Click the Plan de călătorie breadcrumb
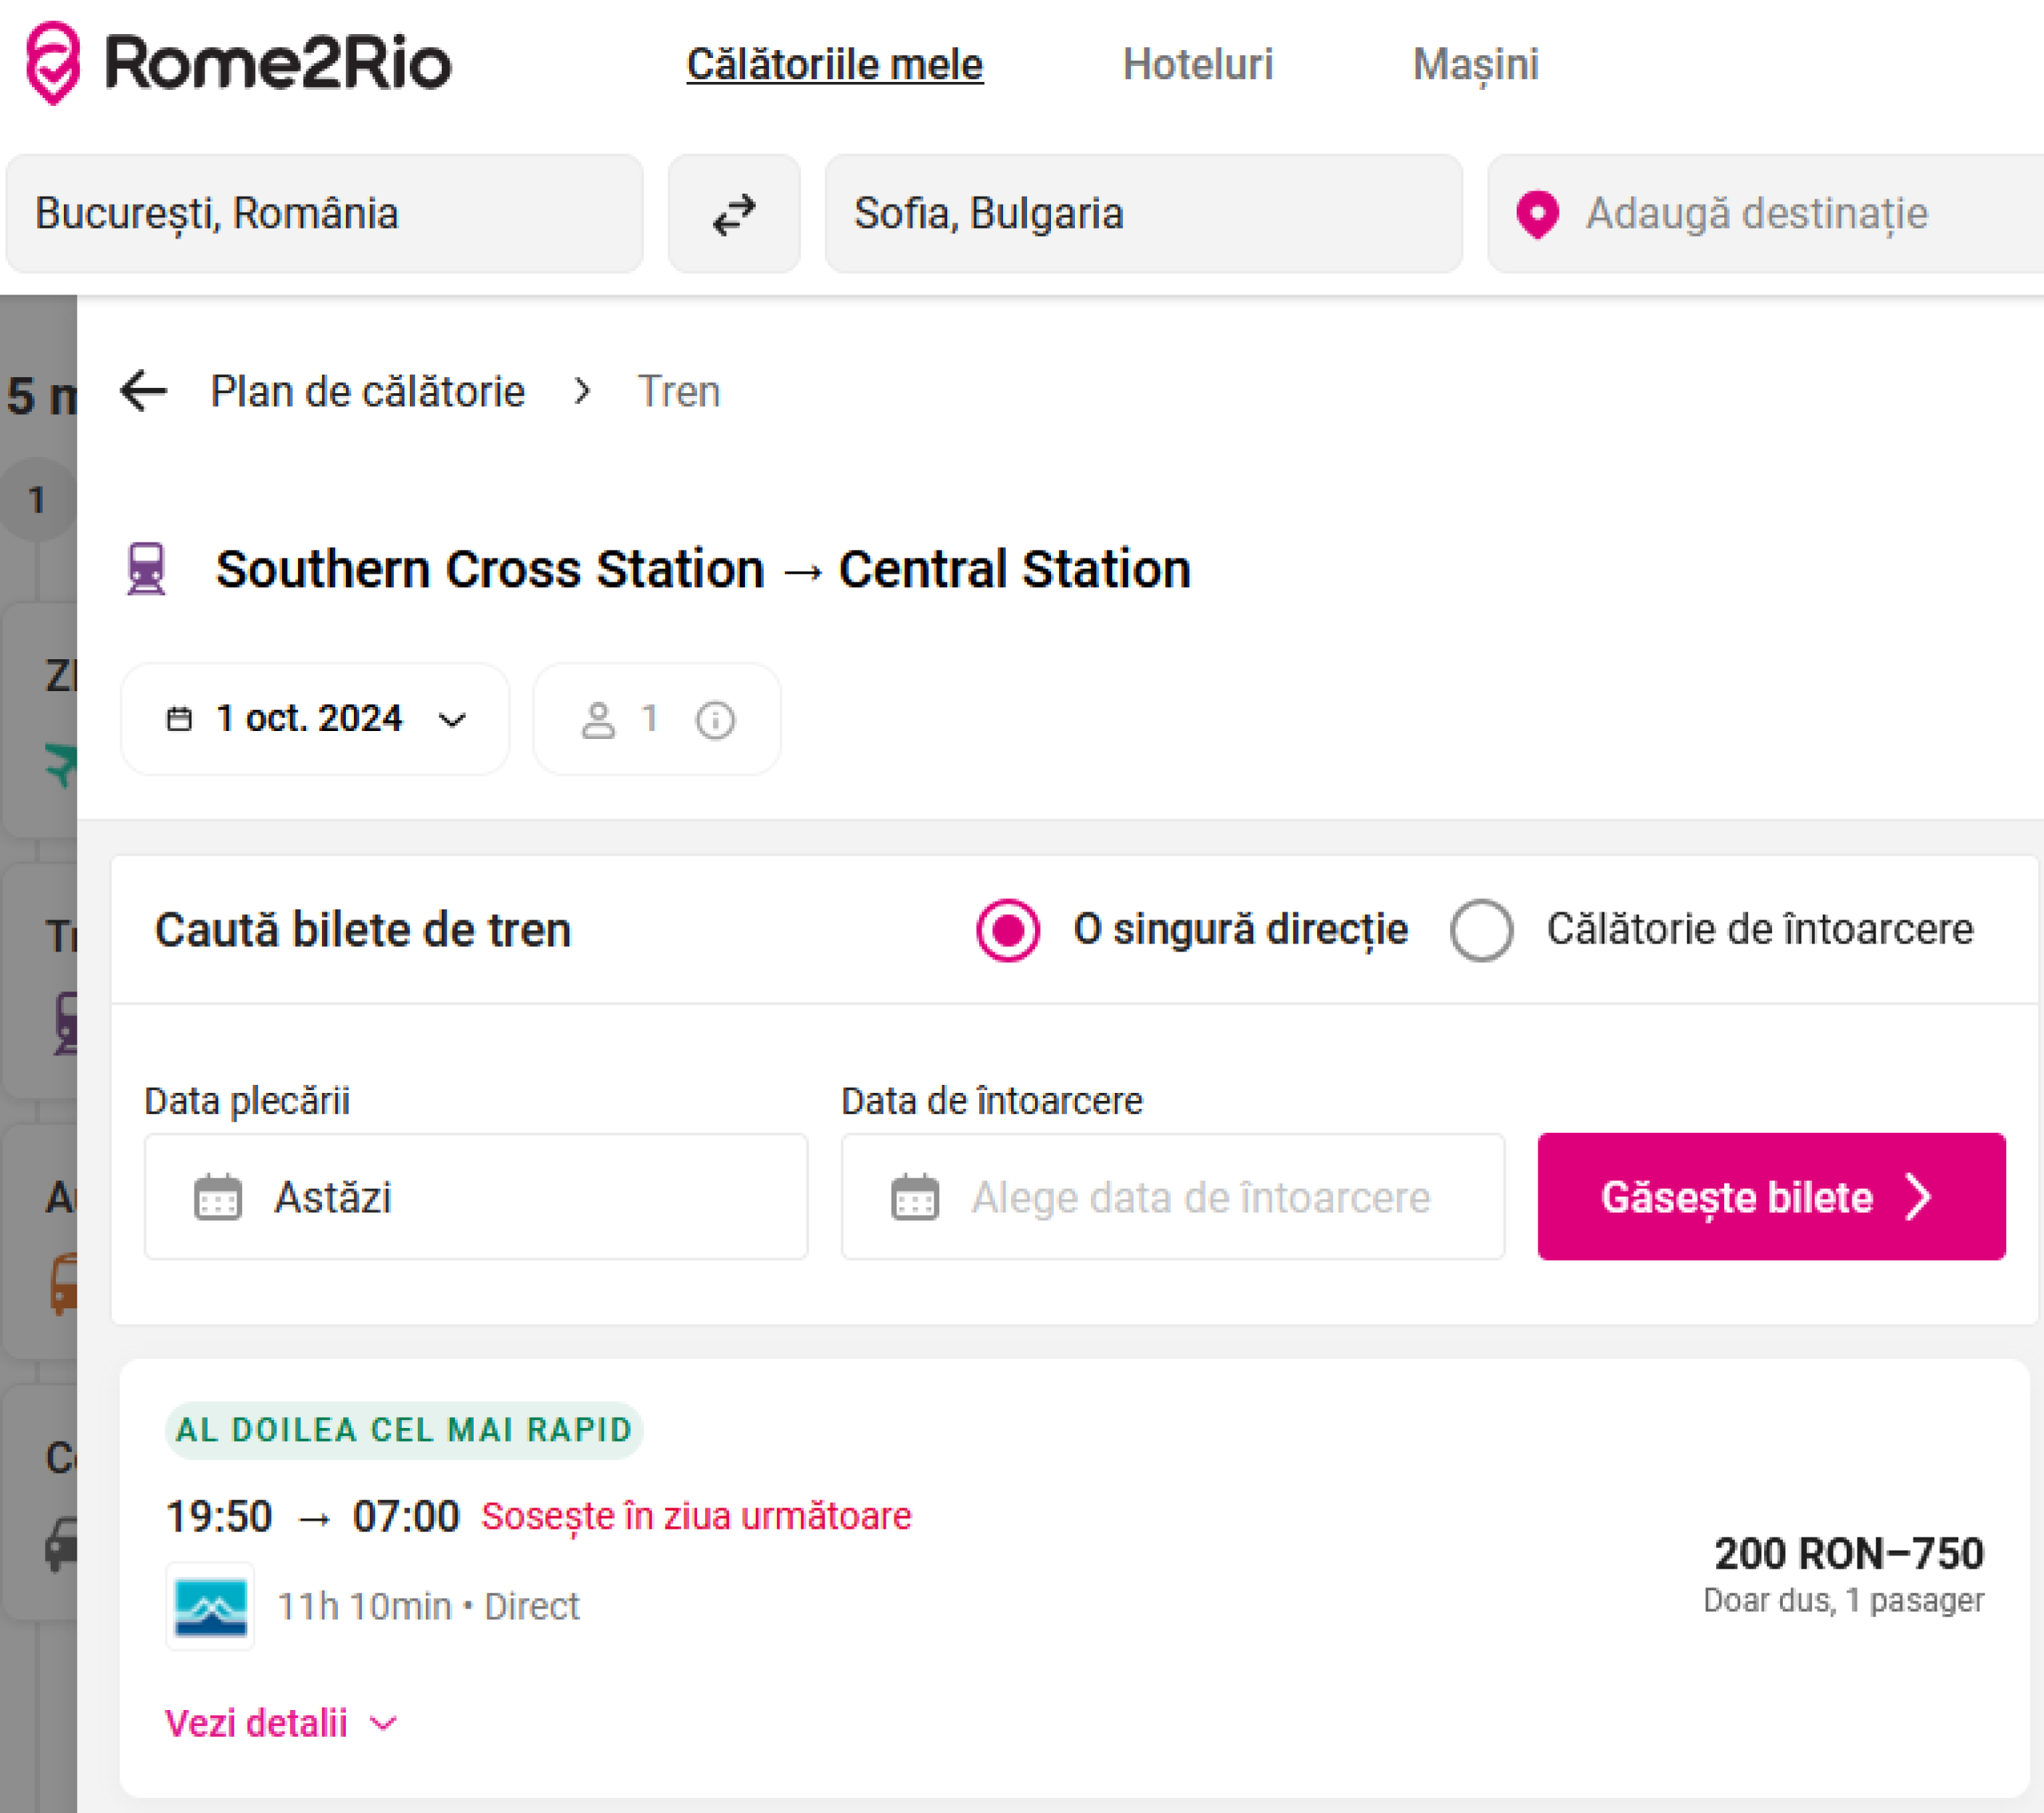 [x=367, y=391]
